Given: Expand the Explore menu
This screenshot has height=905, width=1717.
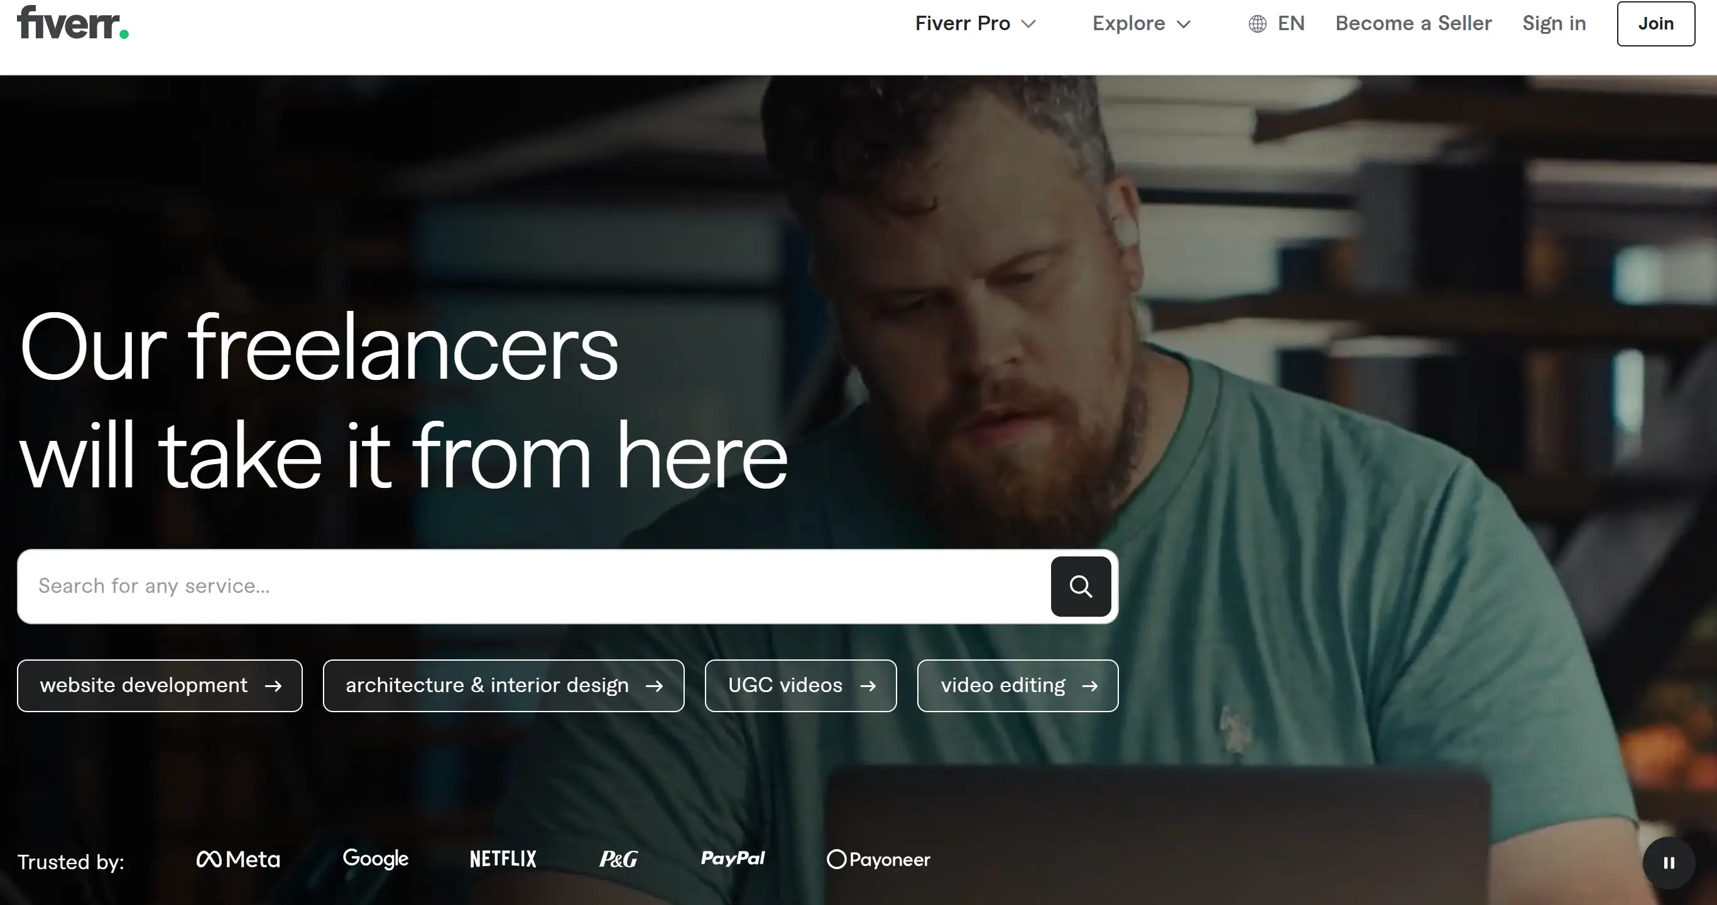Looking at the screenshot, I should point(1141,23).
